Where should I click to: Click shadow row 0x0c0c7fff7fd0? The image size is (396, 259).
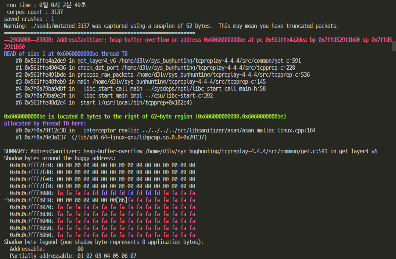[102, 172]
